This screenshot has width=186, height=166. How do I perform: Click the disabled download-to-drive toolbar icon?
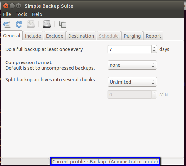(x=31, y=24)
